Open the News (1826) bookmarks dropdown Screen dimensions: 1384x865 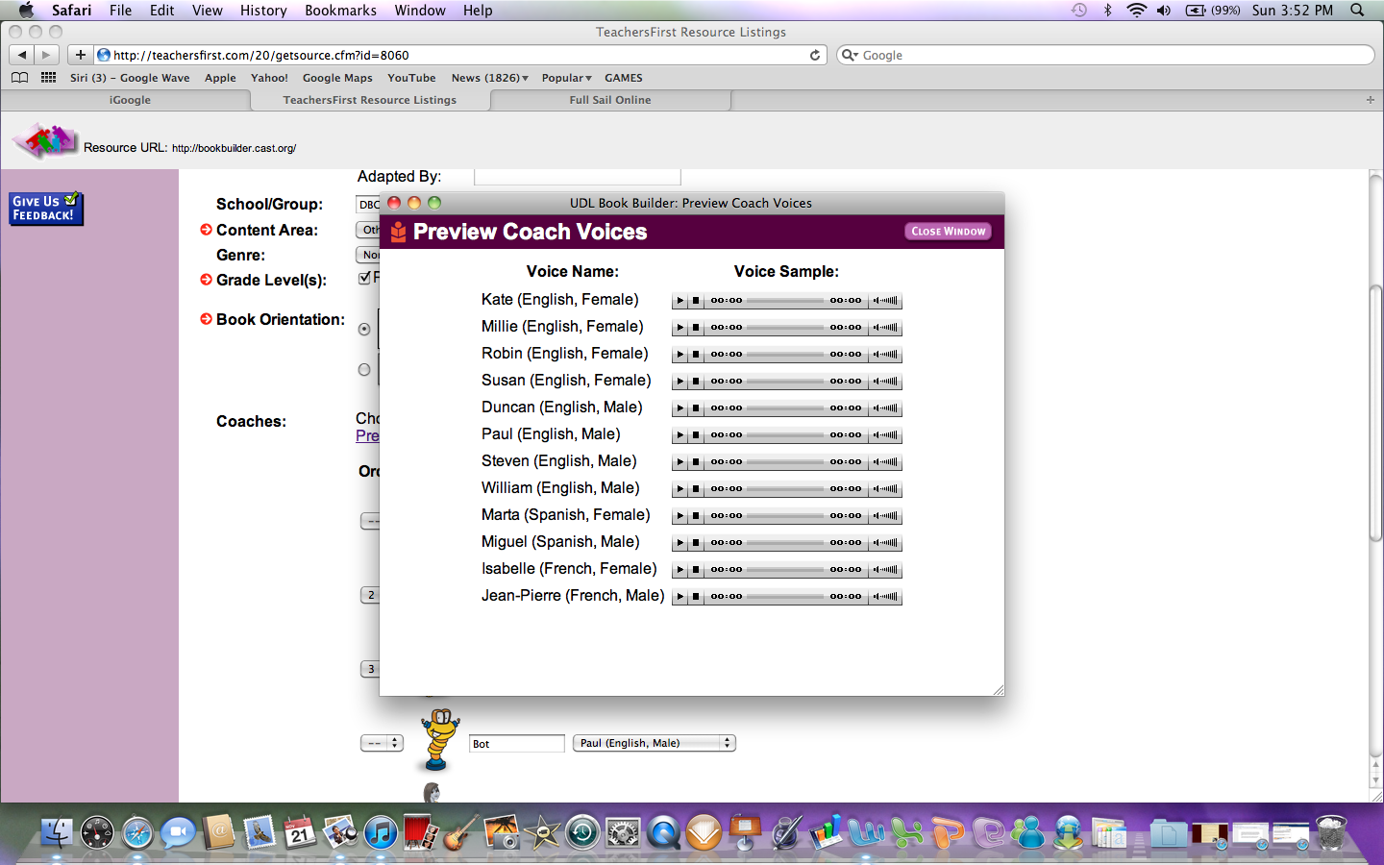pos(490,78)
